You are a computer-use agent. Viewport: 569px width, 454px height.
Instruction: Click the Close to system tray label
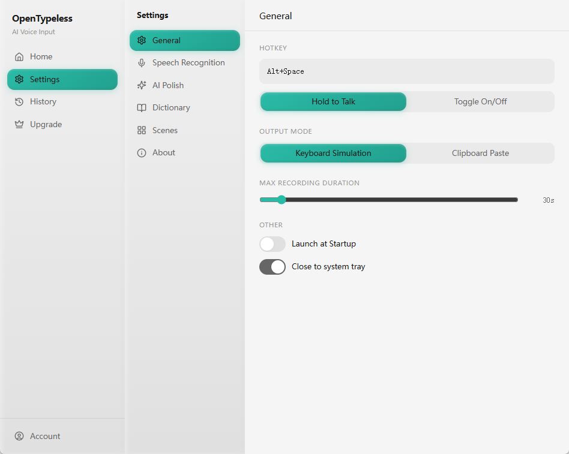[x=328, y=266]
